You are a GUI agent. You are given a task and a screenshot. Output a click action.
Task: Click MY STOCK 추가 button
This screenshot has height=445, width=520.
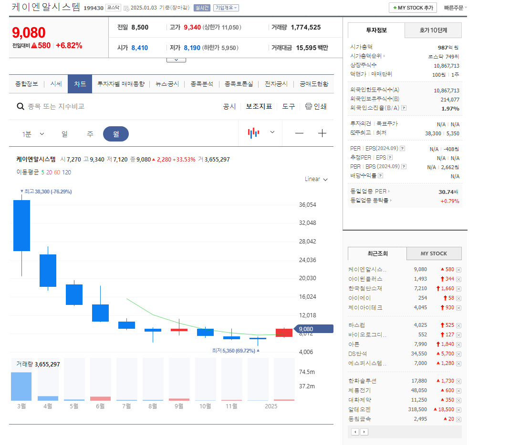pyautogui.click(x=413, y=8)
